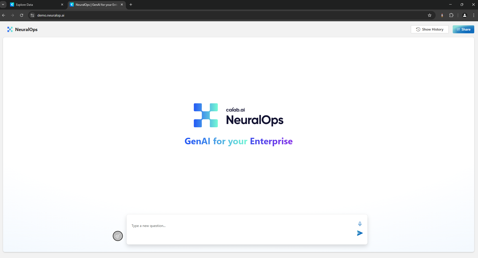The image size is (478, 258).
Task: Open Show History panel
Action: [430, 29]
